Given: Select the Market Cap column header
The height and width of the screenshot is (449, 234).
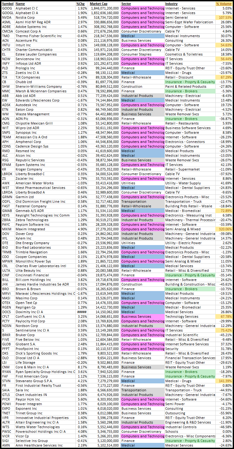Looking at the screenshot, I should click(104, 4).
